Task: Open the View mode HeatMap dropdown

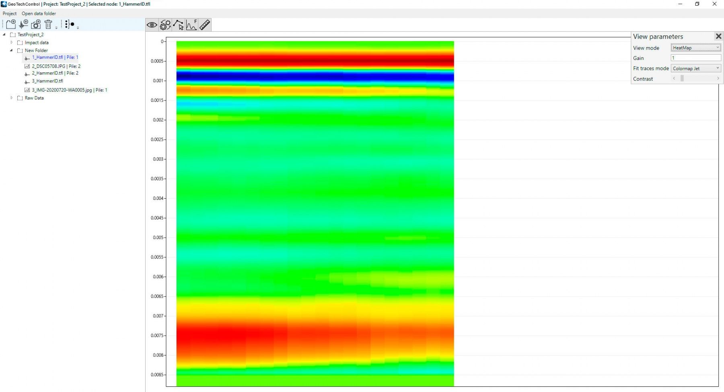Action: (x=695, y=48)
